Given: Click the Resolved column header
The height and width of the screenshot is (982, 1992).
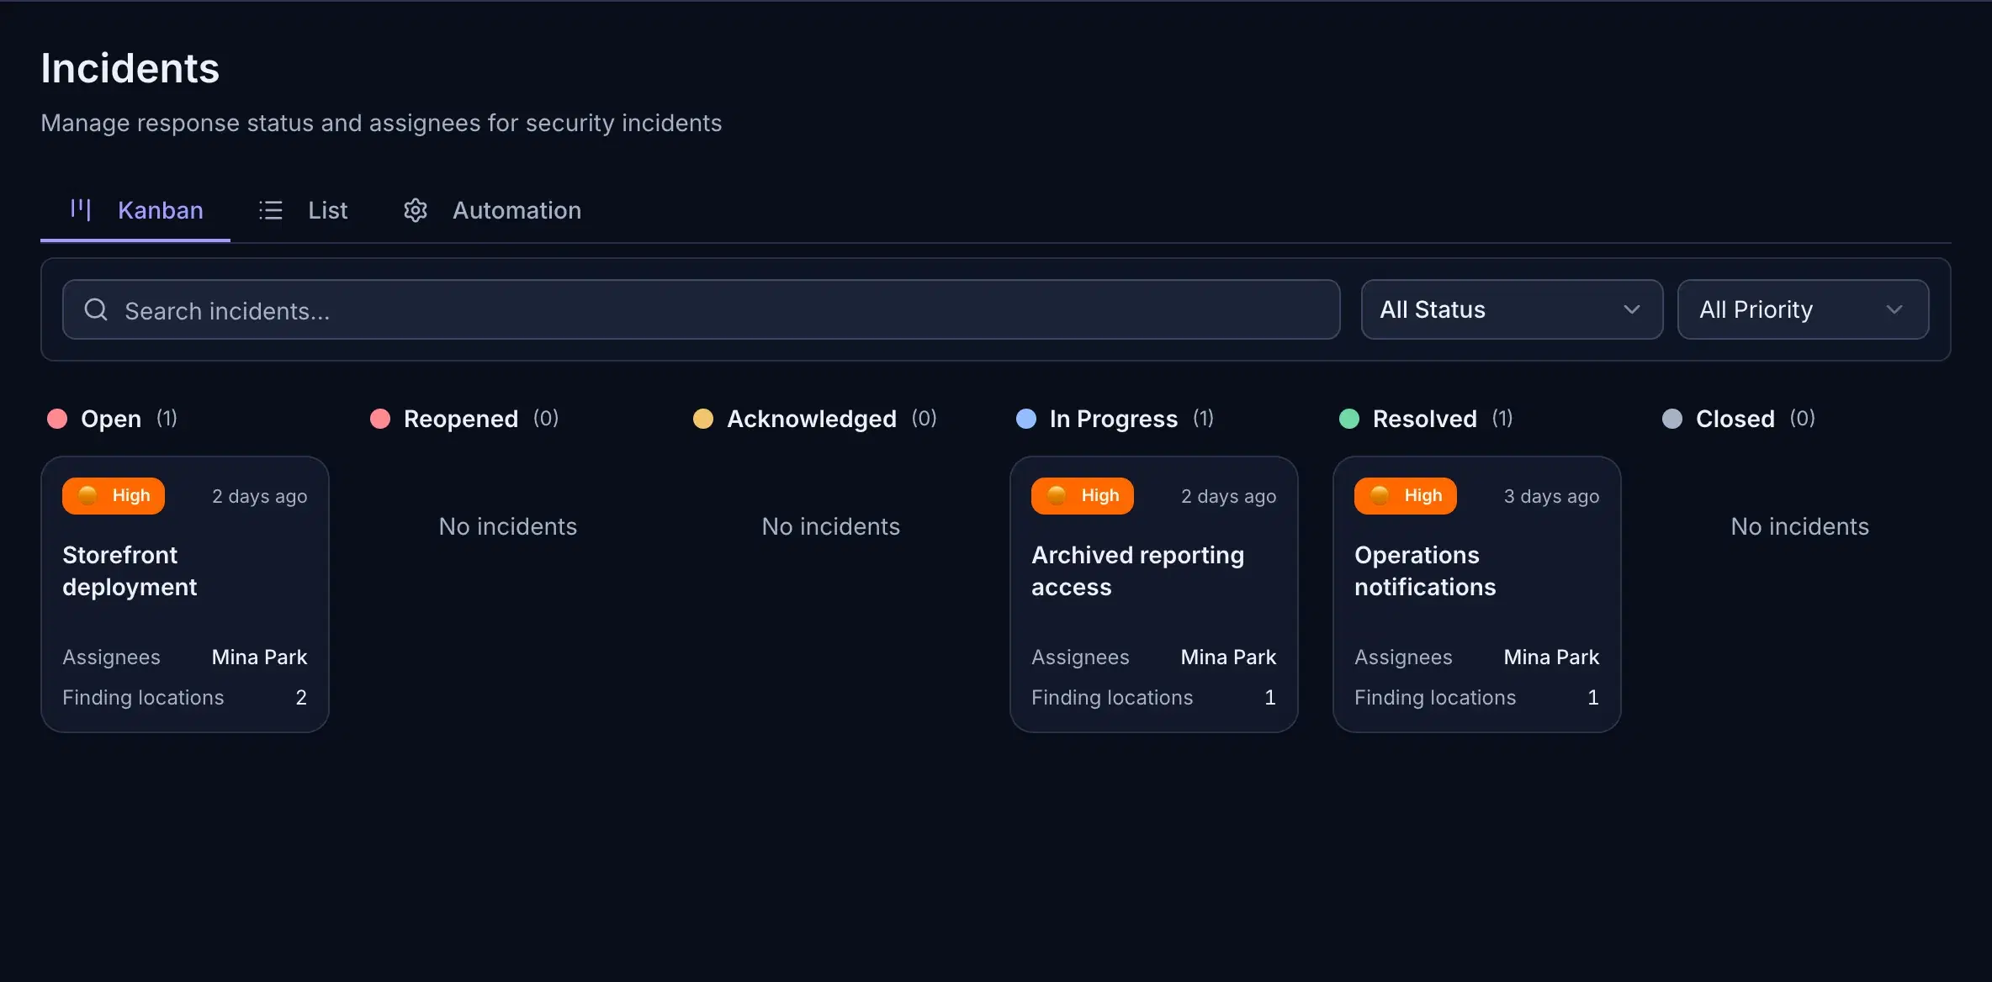Looking at the screenshot, I should (1425, 419).
